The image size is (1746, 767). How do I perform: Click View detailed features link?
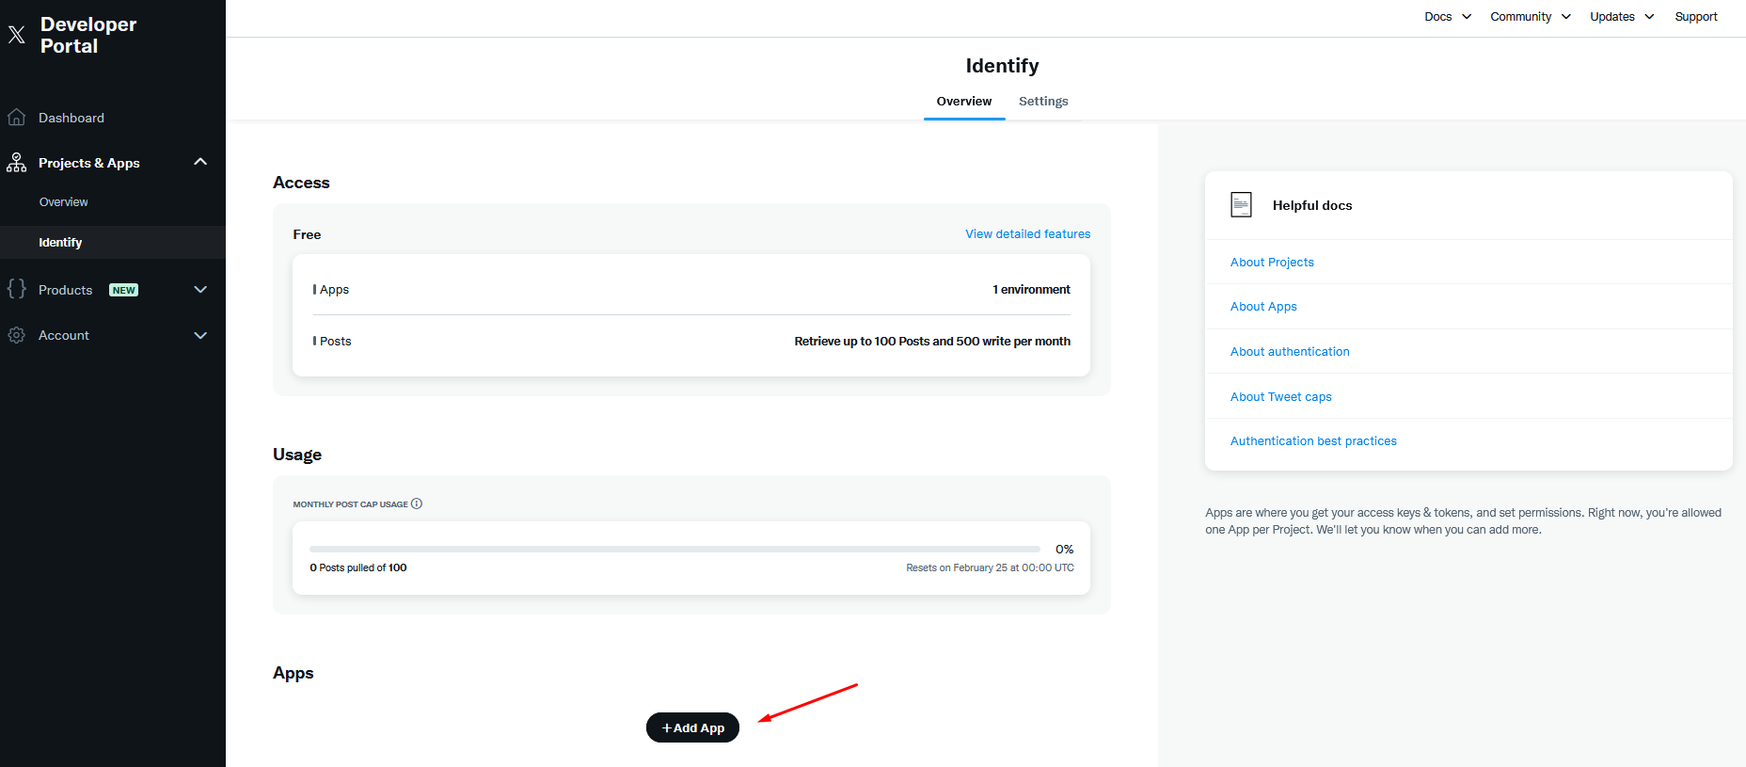[1027, 234]
